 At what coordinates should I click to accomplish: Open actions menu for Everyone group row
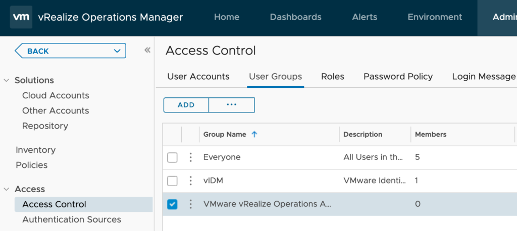pyautogui.click(x=190, y=157)
